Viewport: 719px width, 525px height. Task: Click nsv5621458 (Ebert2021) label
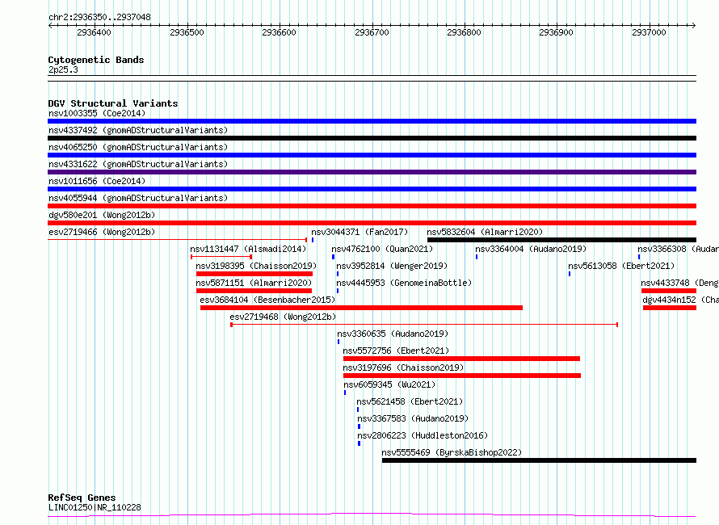(x=410, y=401)
